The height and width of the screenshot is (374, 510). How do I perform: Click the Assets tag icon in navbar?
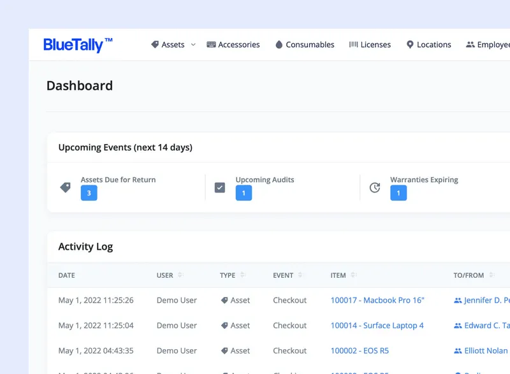(x=155, y=45)
